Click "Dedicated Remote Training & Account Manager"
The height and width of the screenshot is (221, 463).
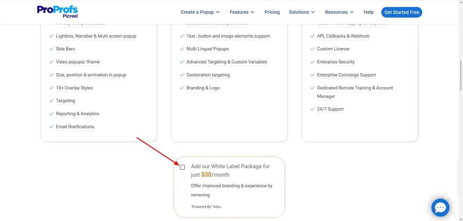click(355, 92)
